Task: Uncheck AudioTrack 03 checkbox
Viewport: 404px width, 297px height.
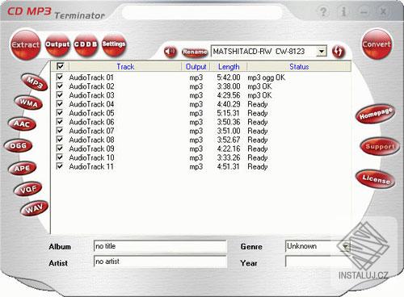Action: point(60,95)
